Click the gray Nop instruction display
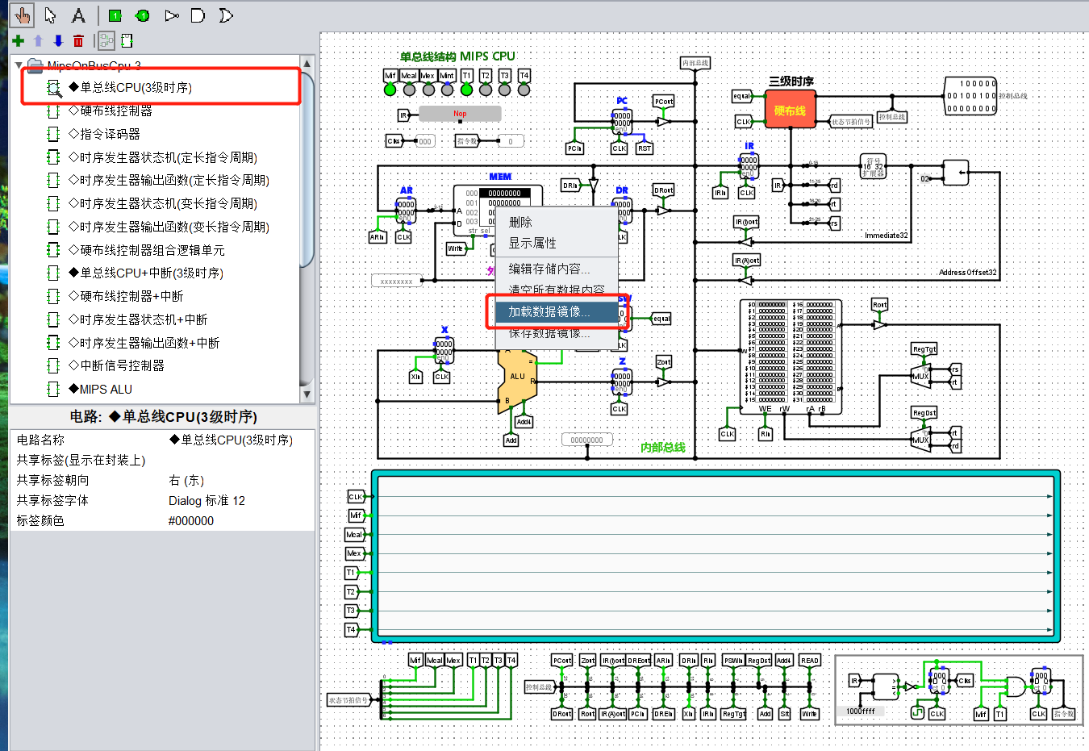1089x751 pixels. point(460,114)
